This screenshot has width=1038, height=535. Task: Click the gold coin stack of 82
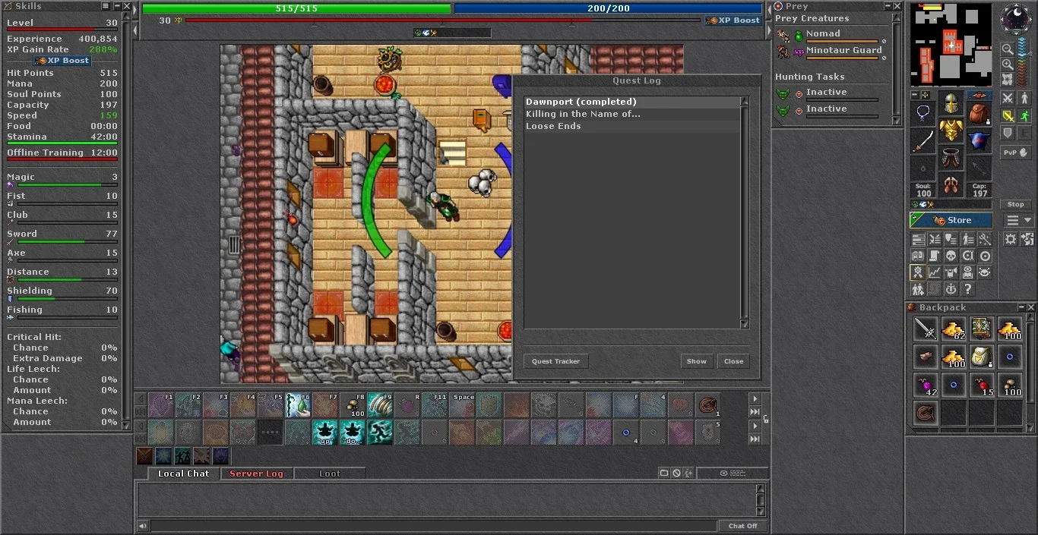[x=953, y=329]
